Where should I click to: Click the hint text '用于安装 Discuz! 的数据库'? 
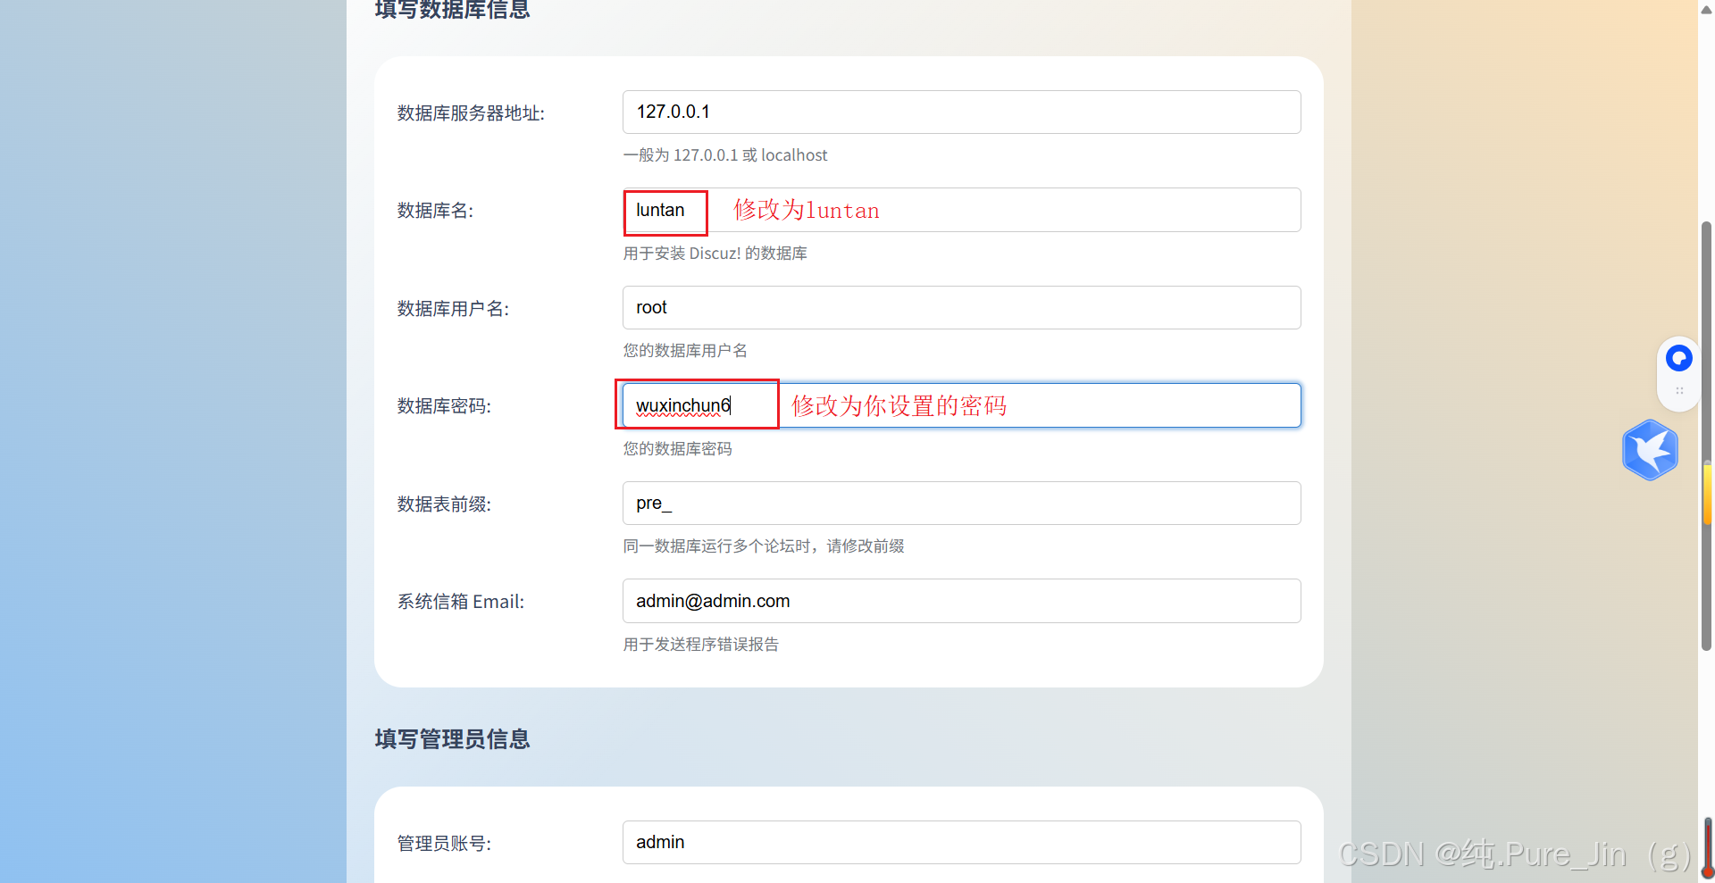pos(715,254)
